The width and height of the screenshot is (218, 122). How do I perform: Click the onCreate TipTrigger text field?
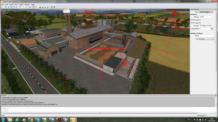pyautogui.click(x=205, y=25)
